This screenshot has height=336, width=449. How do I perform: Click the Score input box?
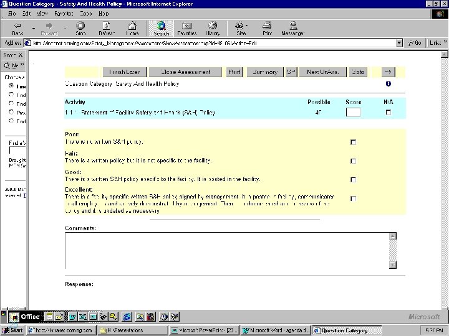pos(353,112)
